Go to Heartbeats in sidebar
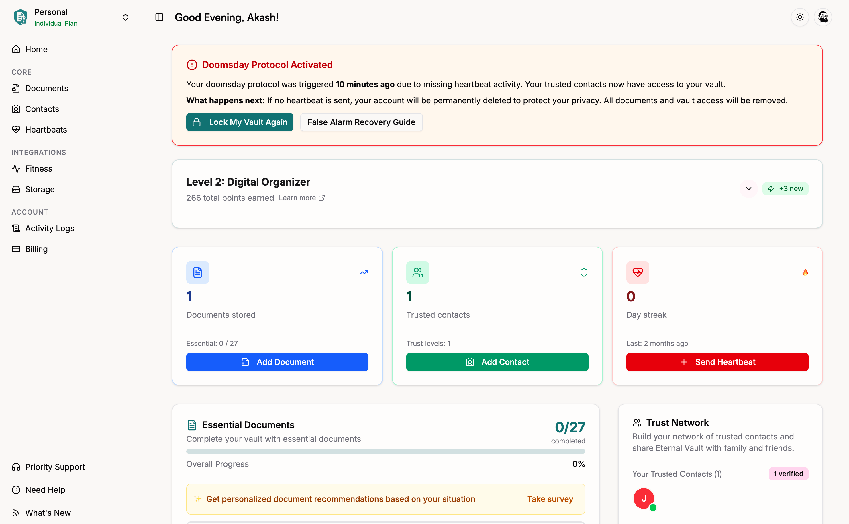 click(x=46, y=130)
